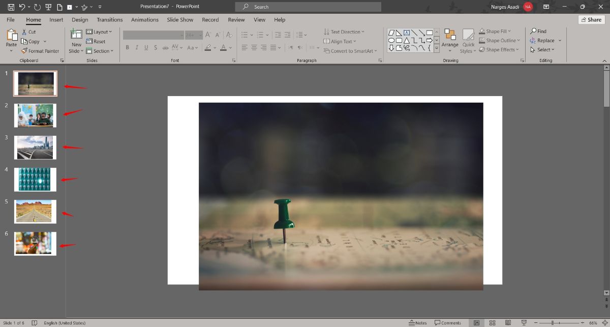The height and width of the screenshot is (327, 610).
Task: Save the presentation from the quick access toolbar
Action: 11,7
